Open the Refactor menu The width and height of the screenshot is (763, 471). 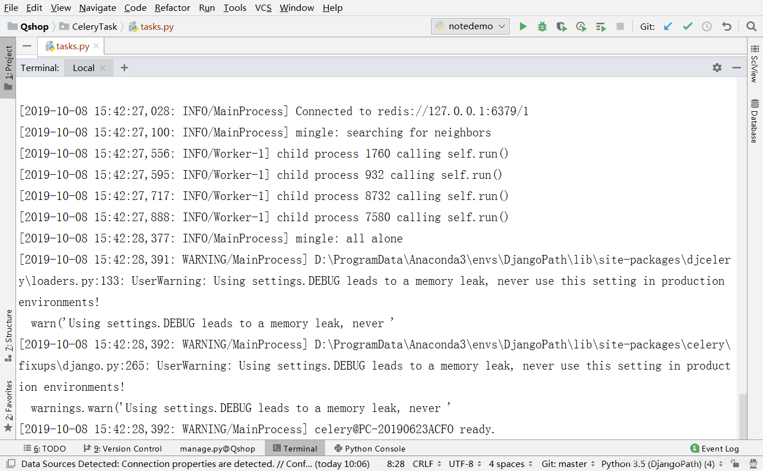[x=173, y=7]
